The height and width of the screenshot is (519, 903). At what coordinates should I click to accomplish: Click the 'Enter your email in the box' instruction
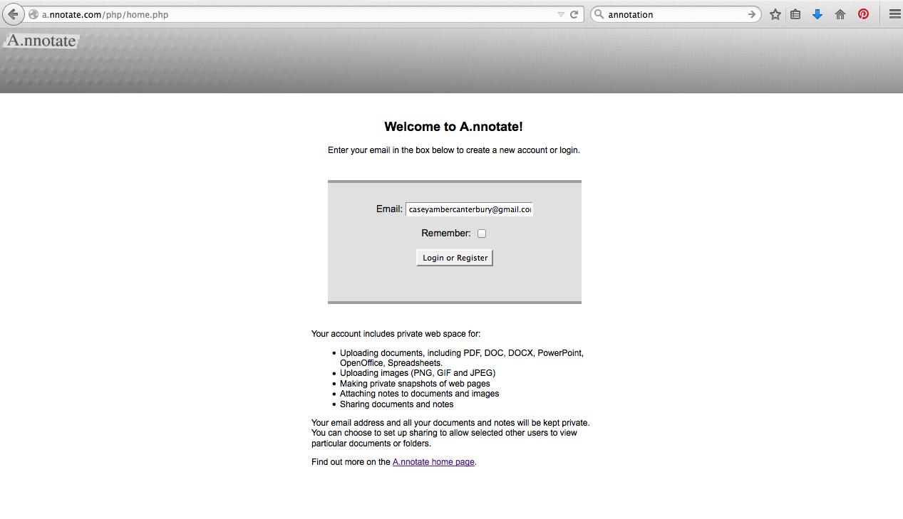point(454,150)
